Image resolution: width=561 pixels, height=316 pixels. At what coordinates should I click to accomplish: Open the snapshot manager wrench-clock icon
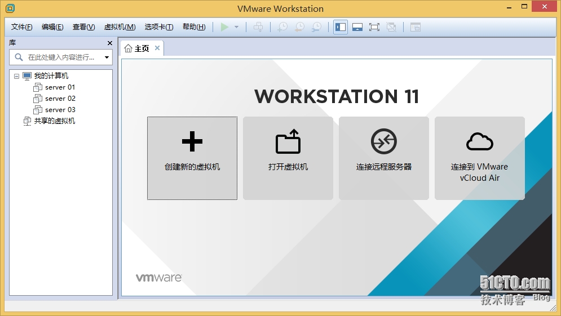(x=316, y=27)
